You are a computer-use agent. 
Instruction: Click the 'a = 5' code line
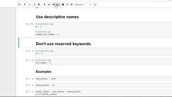click(x=38, y=27)
